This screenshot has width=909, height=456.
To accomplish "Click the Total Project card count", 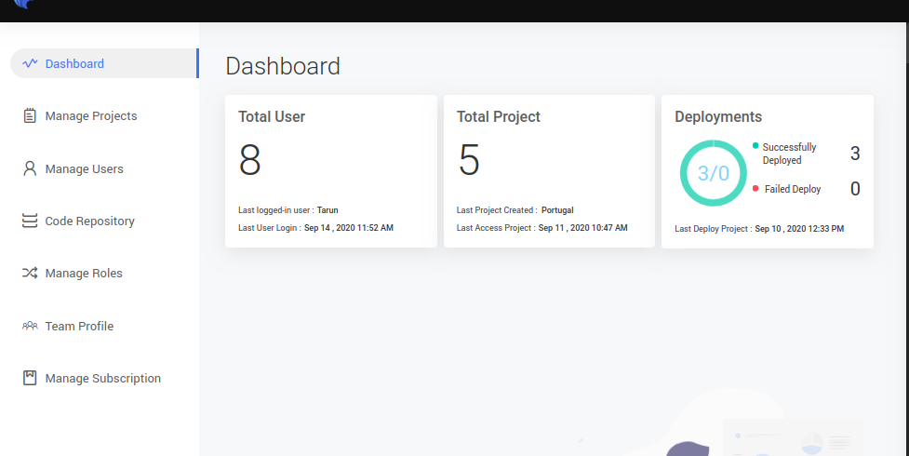I will point(469,161).
